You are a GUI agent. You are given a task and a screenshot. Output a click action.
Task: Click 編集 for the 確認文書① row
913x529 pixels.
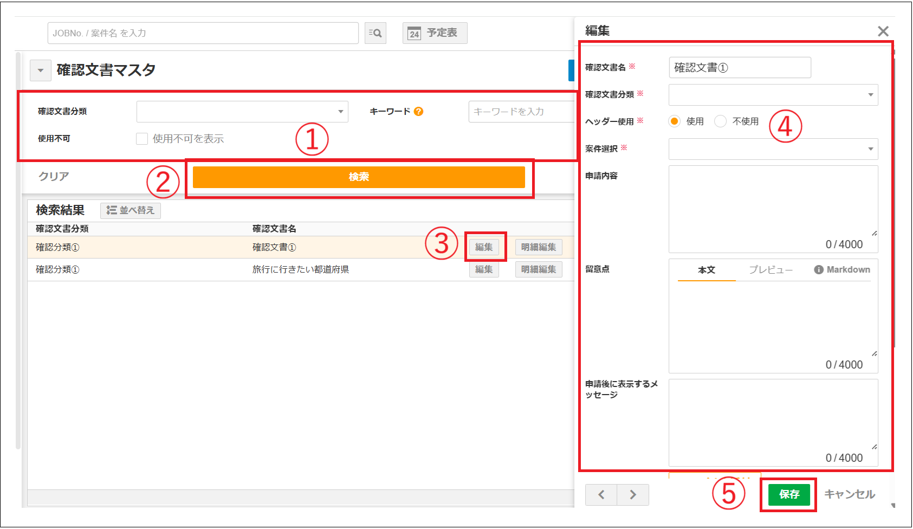click(484, 247)
